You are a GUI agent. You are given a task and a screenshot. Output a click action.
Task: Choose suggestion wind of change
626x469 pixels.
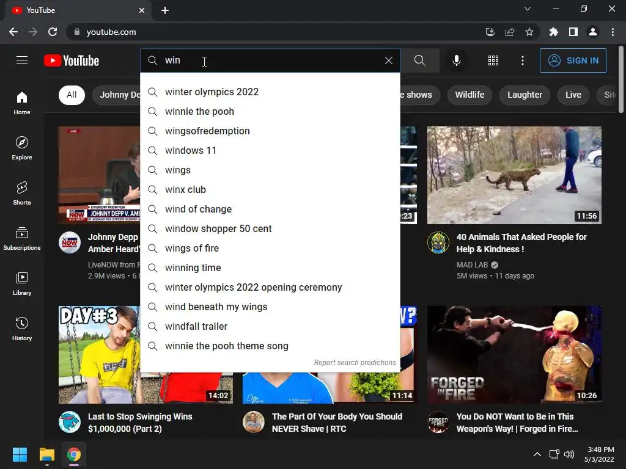270,209
